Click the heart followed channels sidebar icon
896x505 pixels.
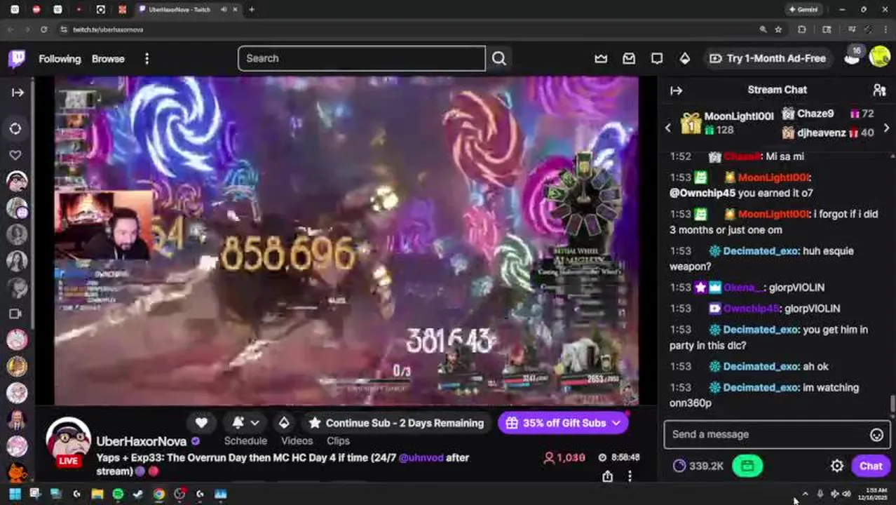coord(15,155)
